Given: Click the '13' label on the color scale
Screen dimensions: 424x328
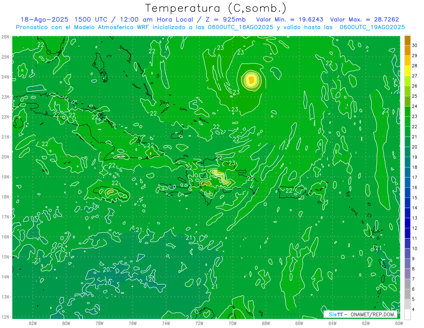Looking at the screenshot, I should click(414, 218).
